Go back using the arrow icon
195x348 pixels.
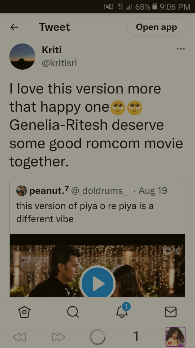[14, 27]
